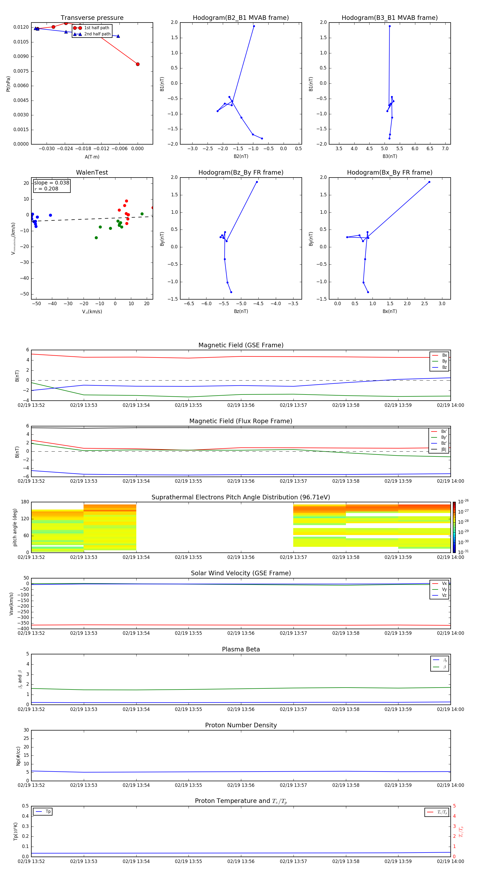Select "Bx'" in the Flux Rope legend
This screenshot has width=482, height=885.
[x=439, y=432]
